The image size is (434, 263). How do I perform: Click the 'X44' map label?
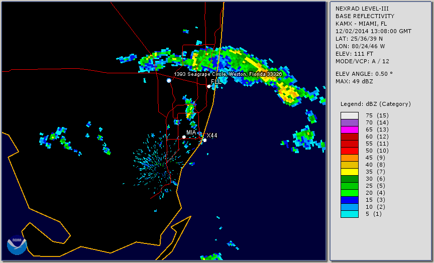click(x=212, y=135)
